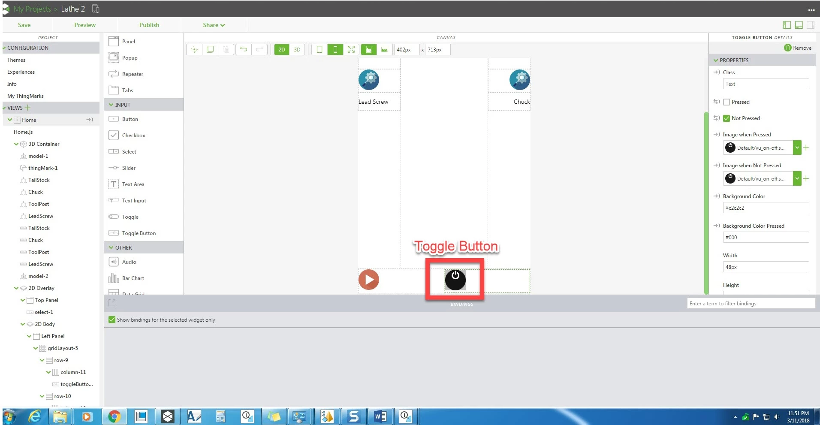Click the Paste icon in canvas toolbar
Viewport: 820px width, 425px height.
point(226,50)
